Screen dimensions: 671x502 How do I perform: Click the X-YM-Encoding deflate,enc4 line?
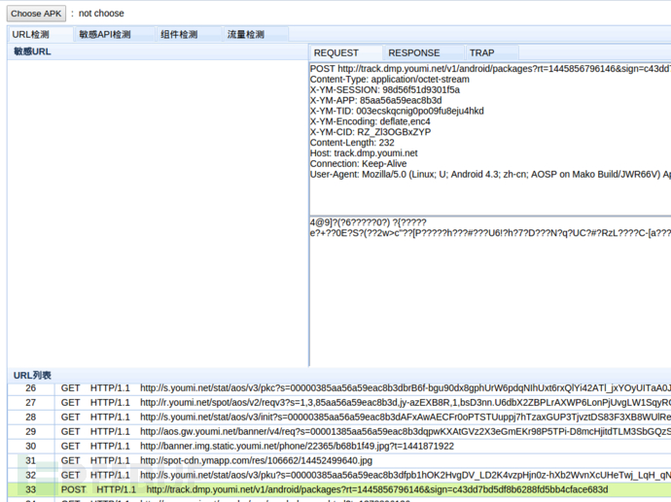pos(371,121)
